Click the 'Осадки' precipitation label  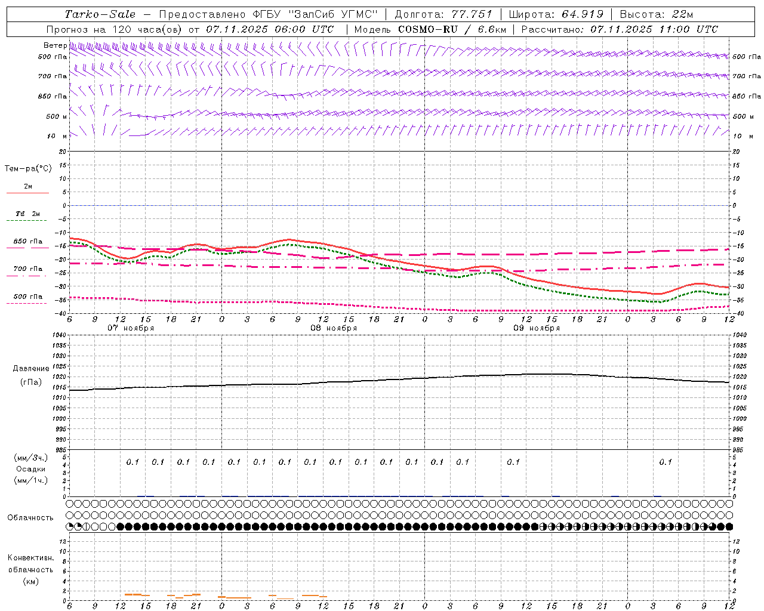click(30, 469)
